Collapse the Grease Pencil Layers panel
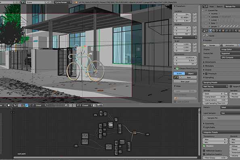 coord(175,68)
